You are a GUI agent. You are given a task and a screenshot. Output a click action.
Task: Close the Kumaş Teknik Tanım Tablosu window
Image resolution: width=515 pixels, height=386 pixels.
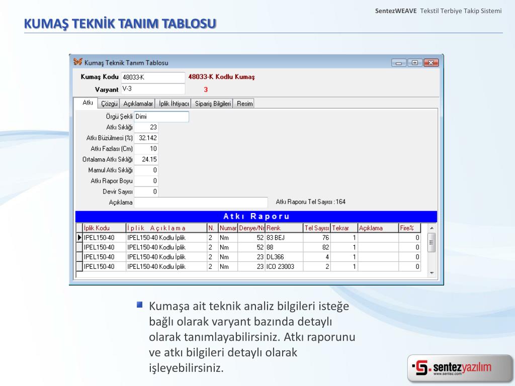(431, 62)
